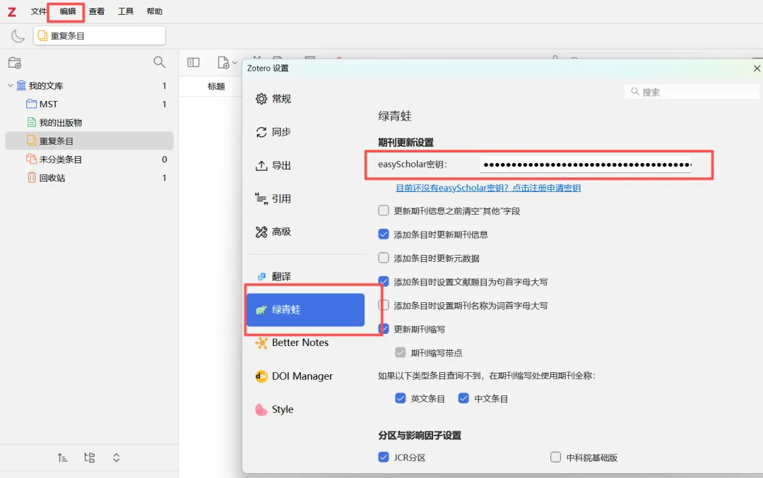Click the 期刊更新设置 heading

406,143
